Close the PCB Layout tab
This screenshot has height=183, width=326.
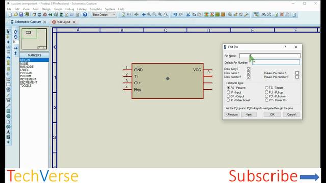pyautogui.click(x=74, y=22)
